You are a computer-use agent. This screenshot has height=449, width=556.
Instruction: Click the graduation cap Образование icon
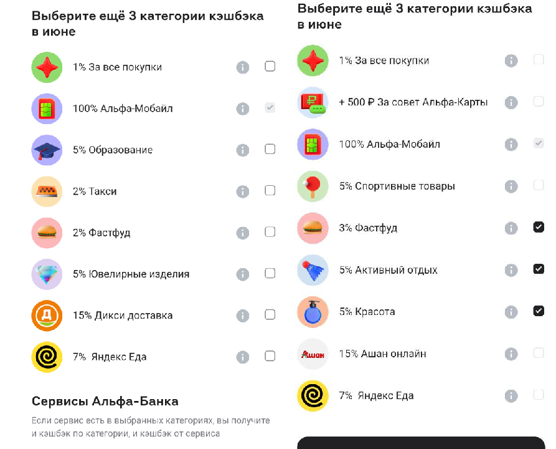pos(47,150)
